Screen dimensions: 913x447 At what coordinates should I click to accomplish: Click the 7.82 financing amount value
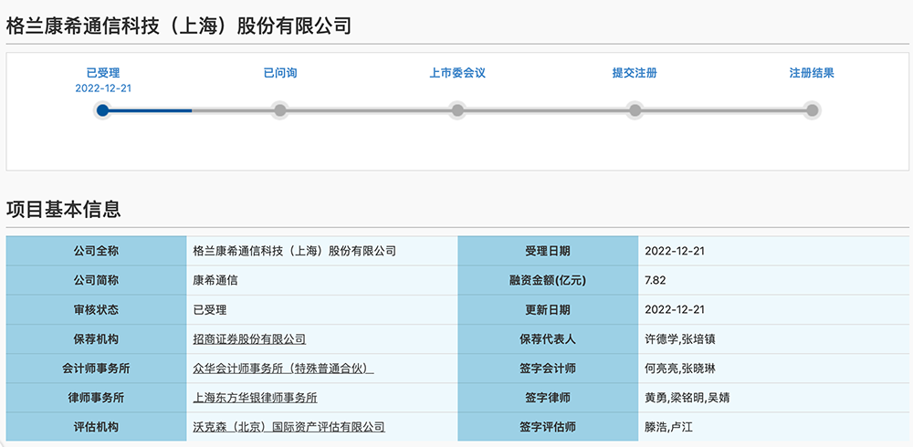(656, 281)
